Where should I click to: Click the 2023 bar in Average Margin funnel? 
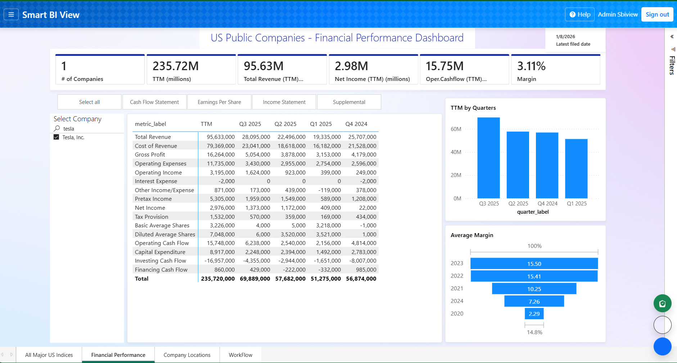pyautogui.click(x=534, y=264)
